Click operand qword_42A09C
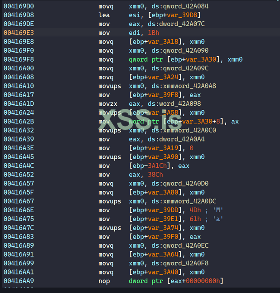 (x=186, y=68)
